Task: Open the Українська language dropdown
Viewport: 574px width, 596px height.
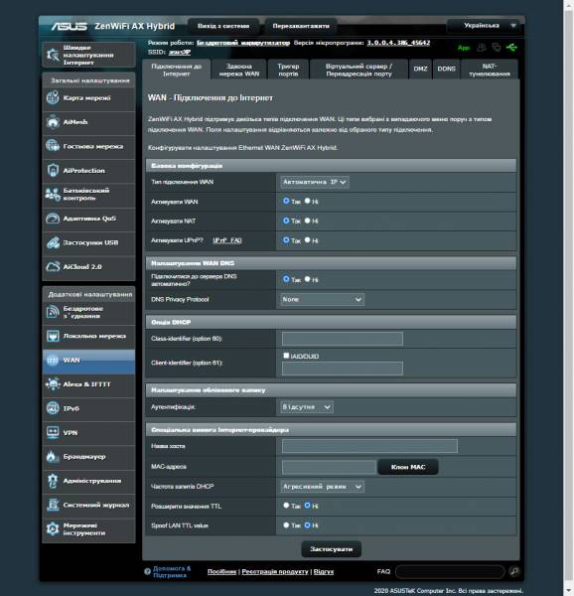Action: click(484, 26)
